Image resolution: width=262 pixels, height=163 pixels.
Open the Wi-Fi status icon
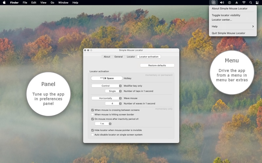[x=244, y=3]
